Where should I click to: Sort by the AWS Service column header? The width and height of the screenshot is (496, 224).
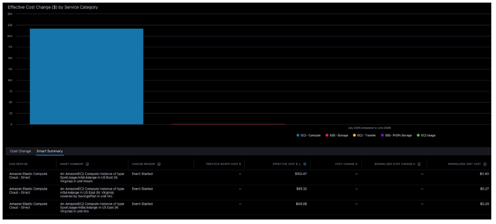(18, 164)
